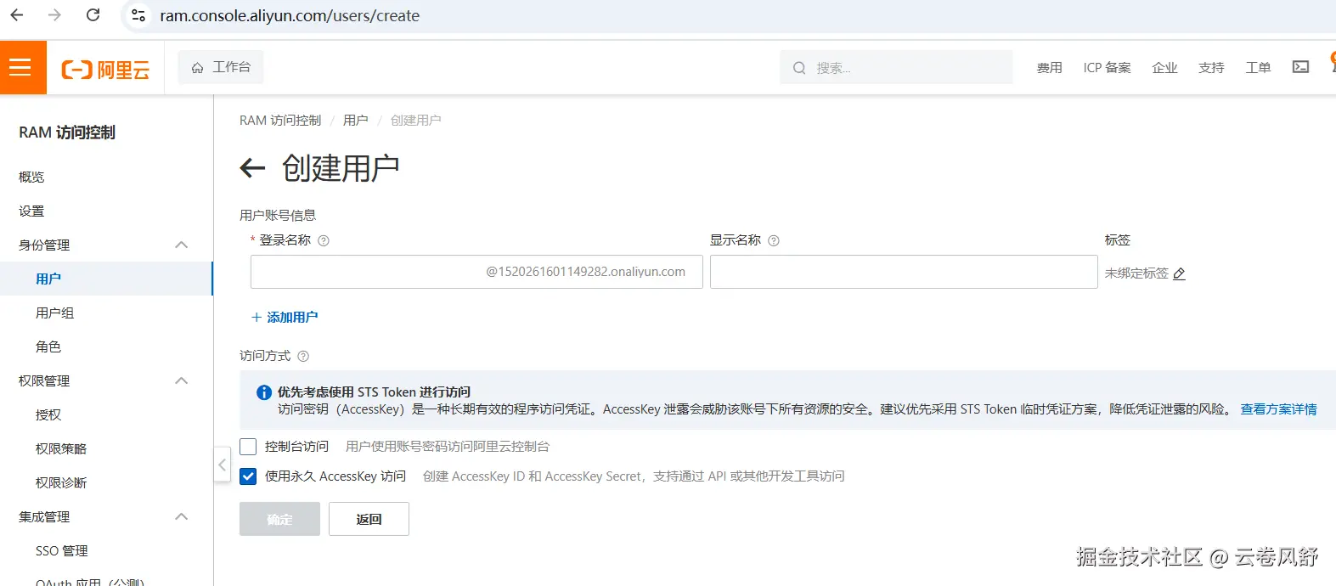The height and width of the screenshot is (586, 1336).
Task: Open ICP 备案 in the top navigation
Action: tap(1107, 68)
